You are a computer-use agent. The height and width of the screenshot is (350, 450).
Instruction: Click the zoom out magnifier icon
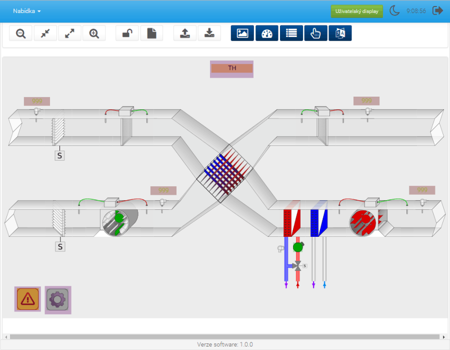coord(20,34)
